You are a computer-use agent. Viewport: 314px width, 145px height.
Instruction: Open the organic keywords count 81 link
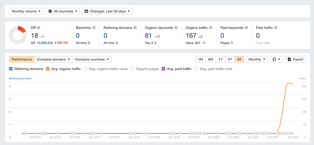point(148,36)
